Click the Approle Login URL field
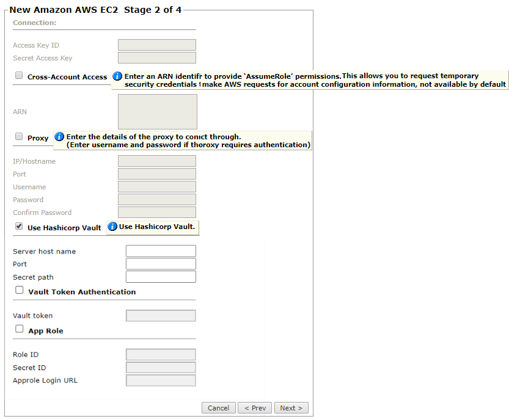Screen dimensions: 509x419 (161, 381)
